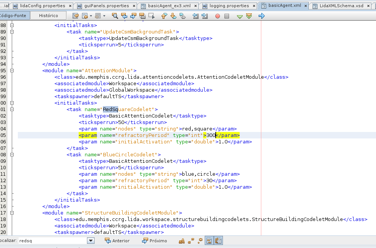Switch to the Histórico view

[49, 16]
